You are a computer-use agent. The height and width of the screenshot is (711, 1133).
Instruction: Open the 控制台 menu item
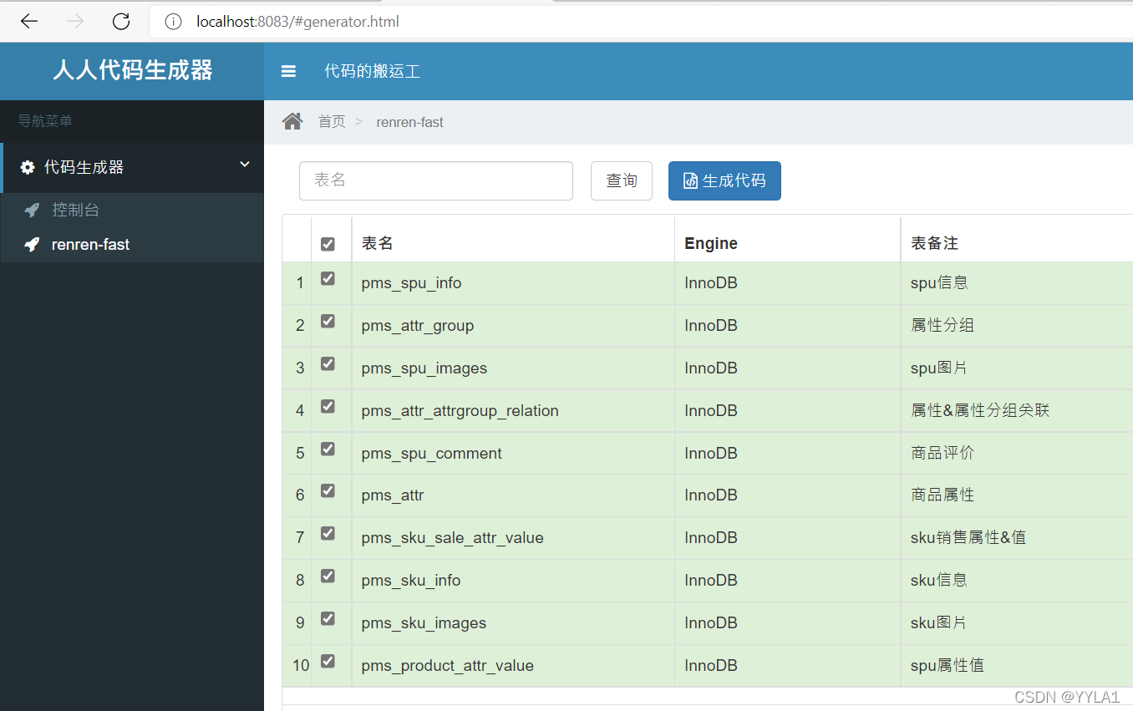coord(132,210)
